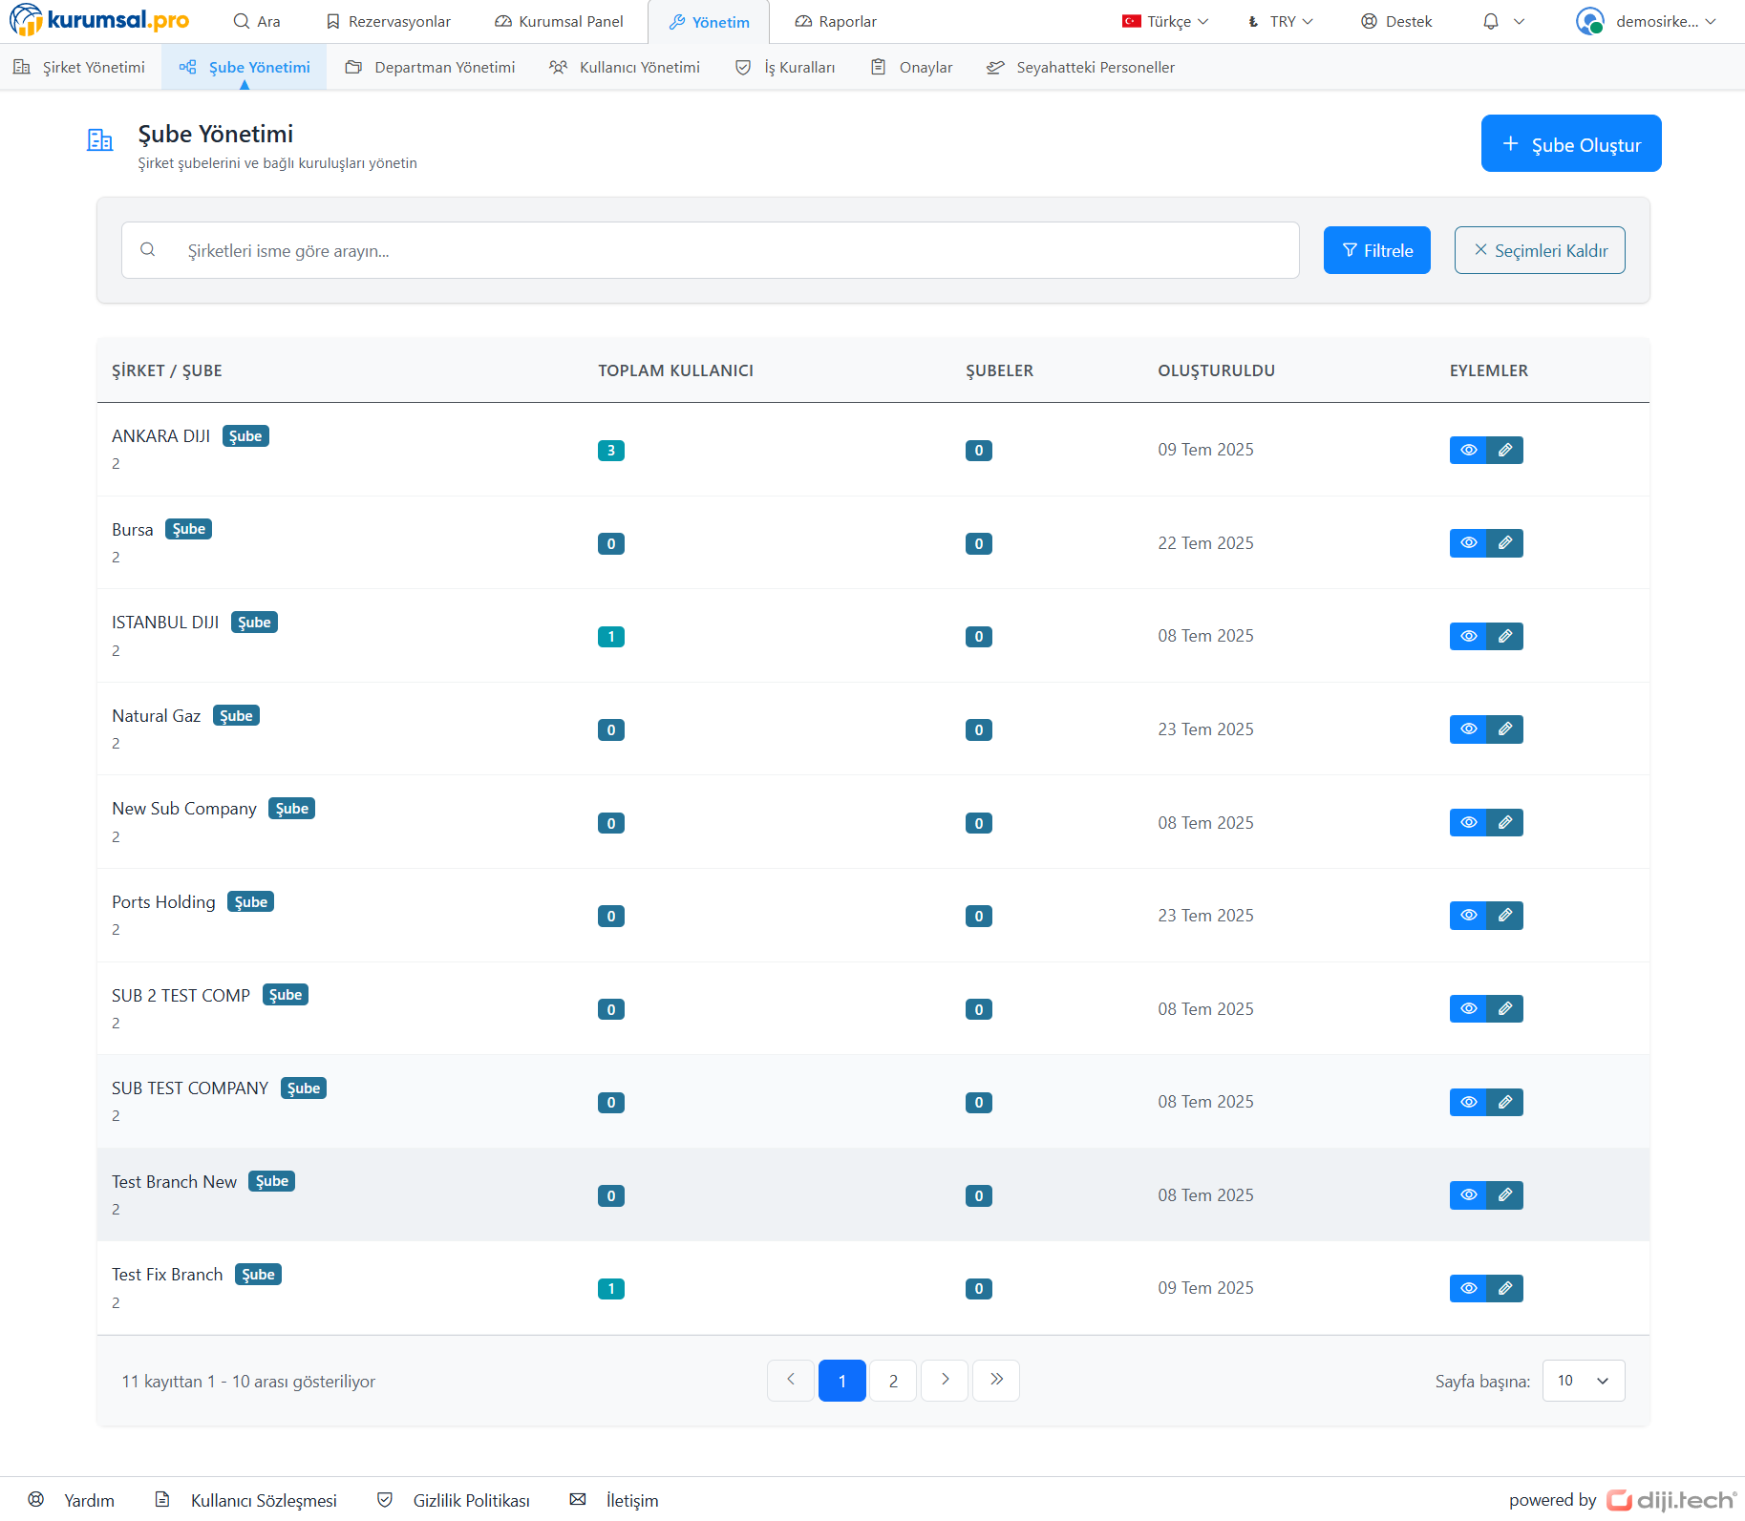
Task: Click the diji.tech logo
Action: 1671,1500
